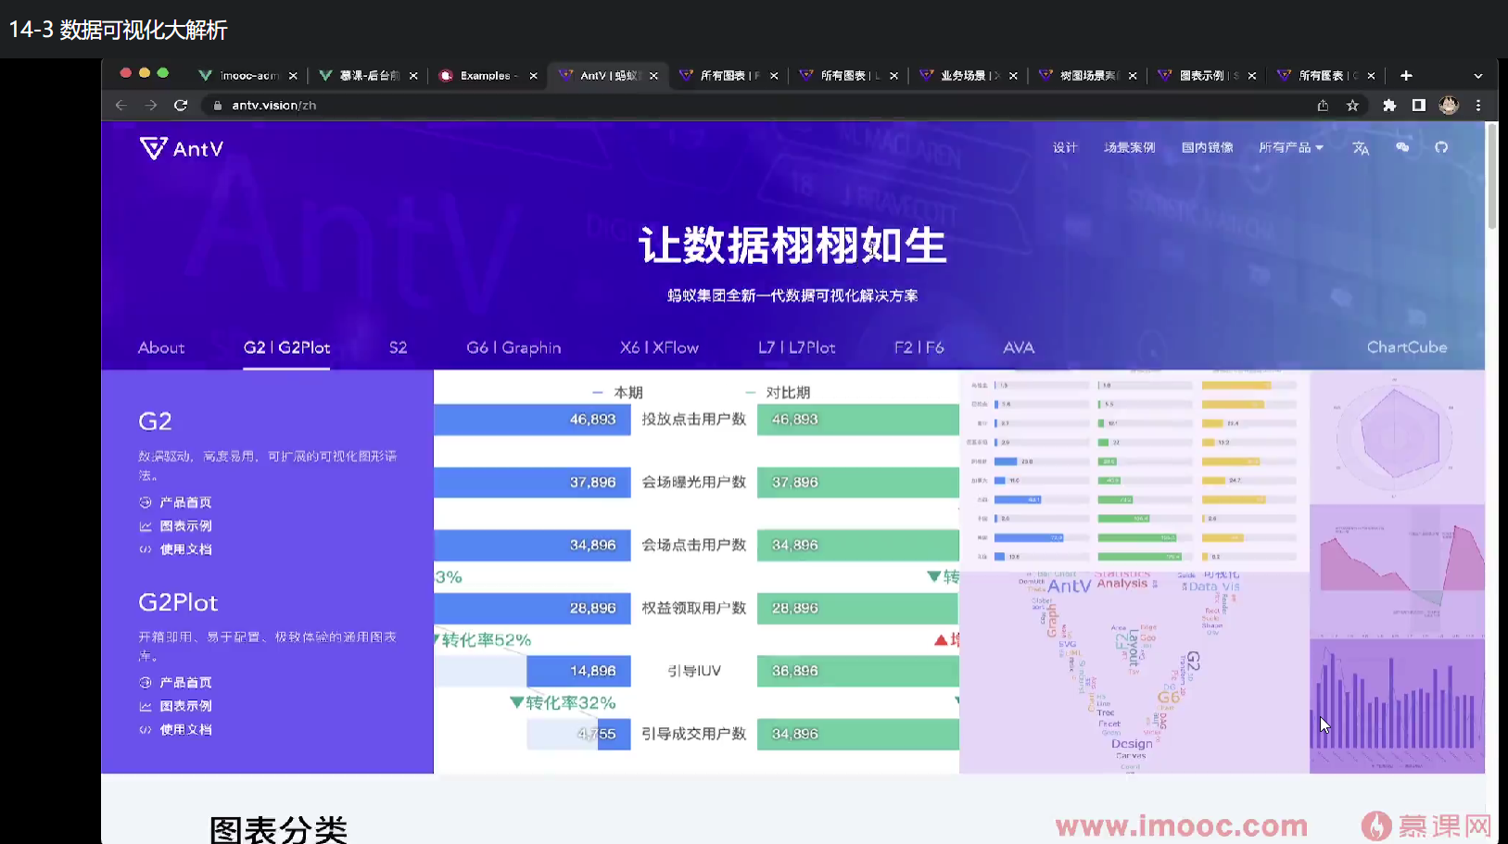This screenshot has width=1508, height=844.
Task: Click the arrow icon beside G2 产品首页
Action: click(x=144, y=502)
